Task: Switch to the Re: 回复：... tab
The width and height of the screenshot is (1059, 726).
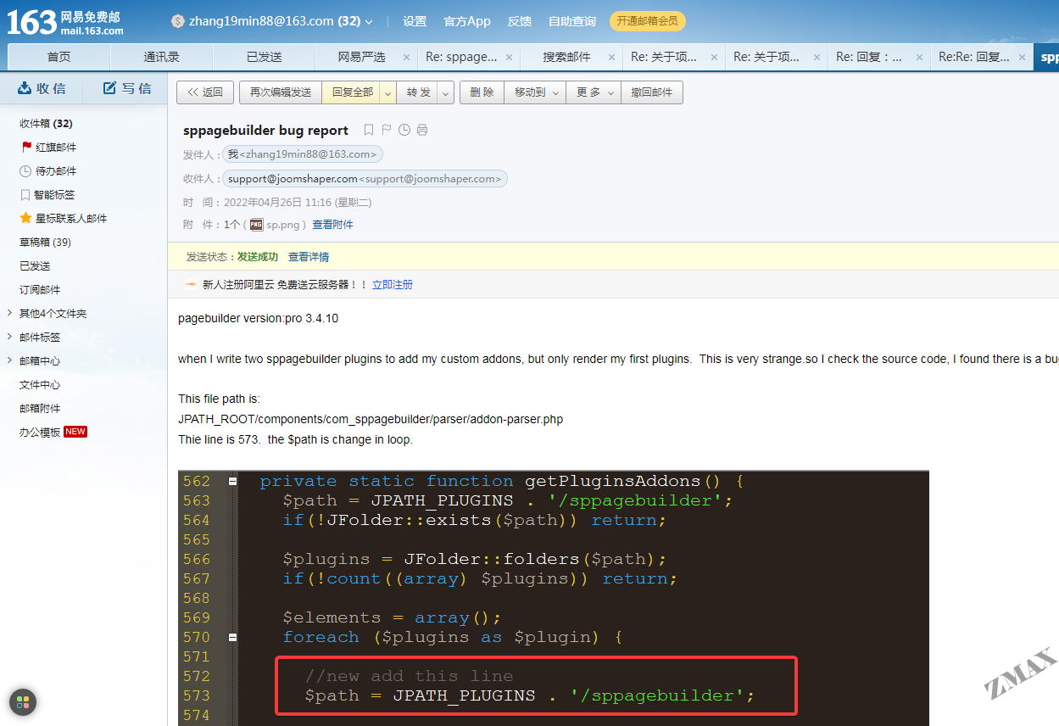Action: [869, 57]
